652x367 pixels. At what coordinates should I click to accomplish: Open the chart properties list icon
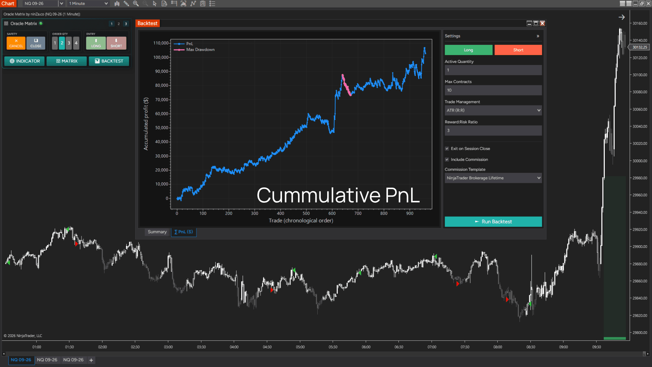[212, 3]
